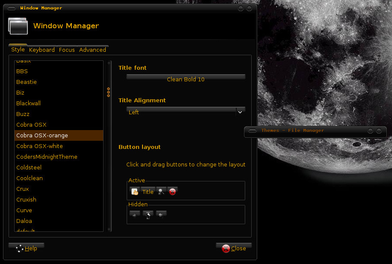This screenshot has width=392, height=264.
Task: Click last round button on Themes - File Manager titlebar
Action: click(x=379, y=131)
